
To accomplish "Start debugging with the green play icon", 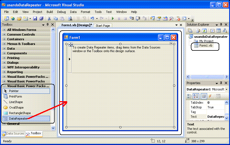I will (113, 18).
